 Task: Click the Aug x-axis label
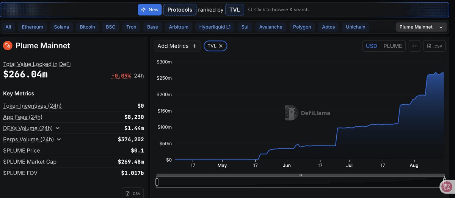tap(414, 166)
